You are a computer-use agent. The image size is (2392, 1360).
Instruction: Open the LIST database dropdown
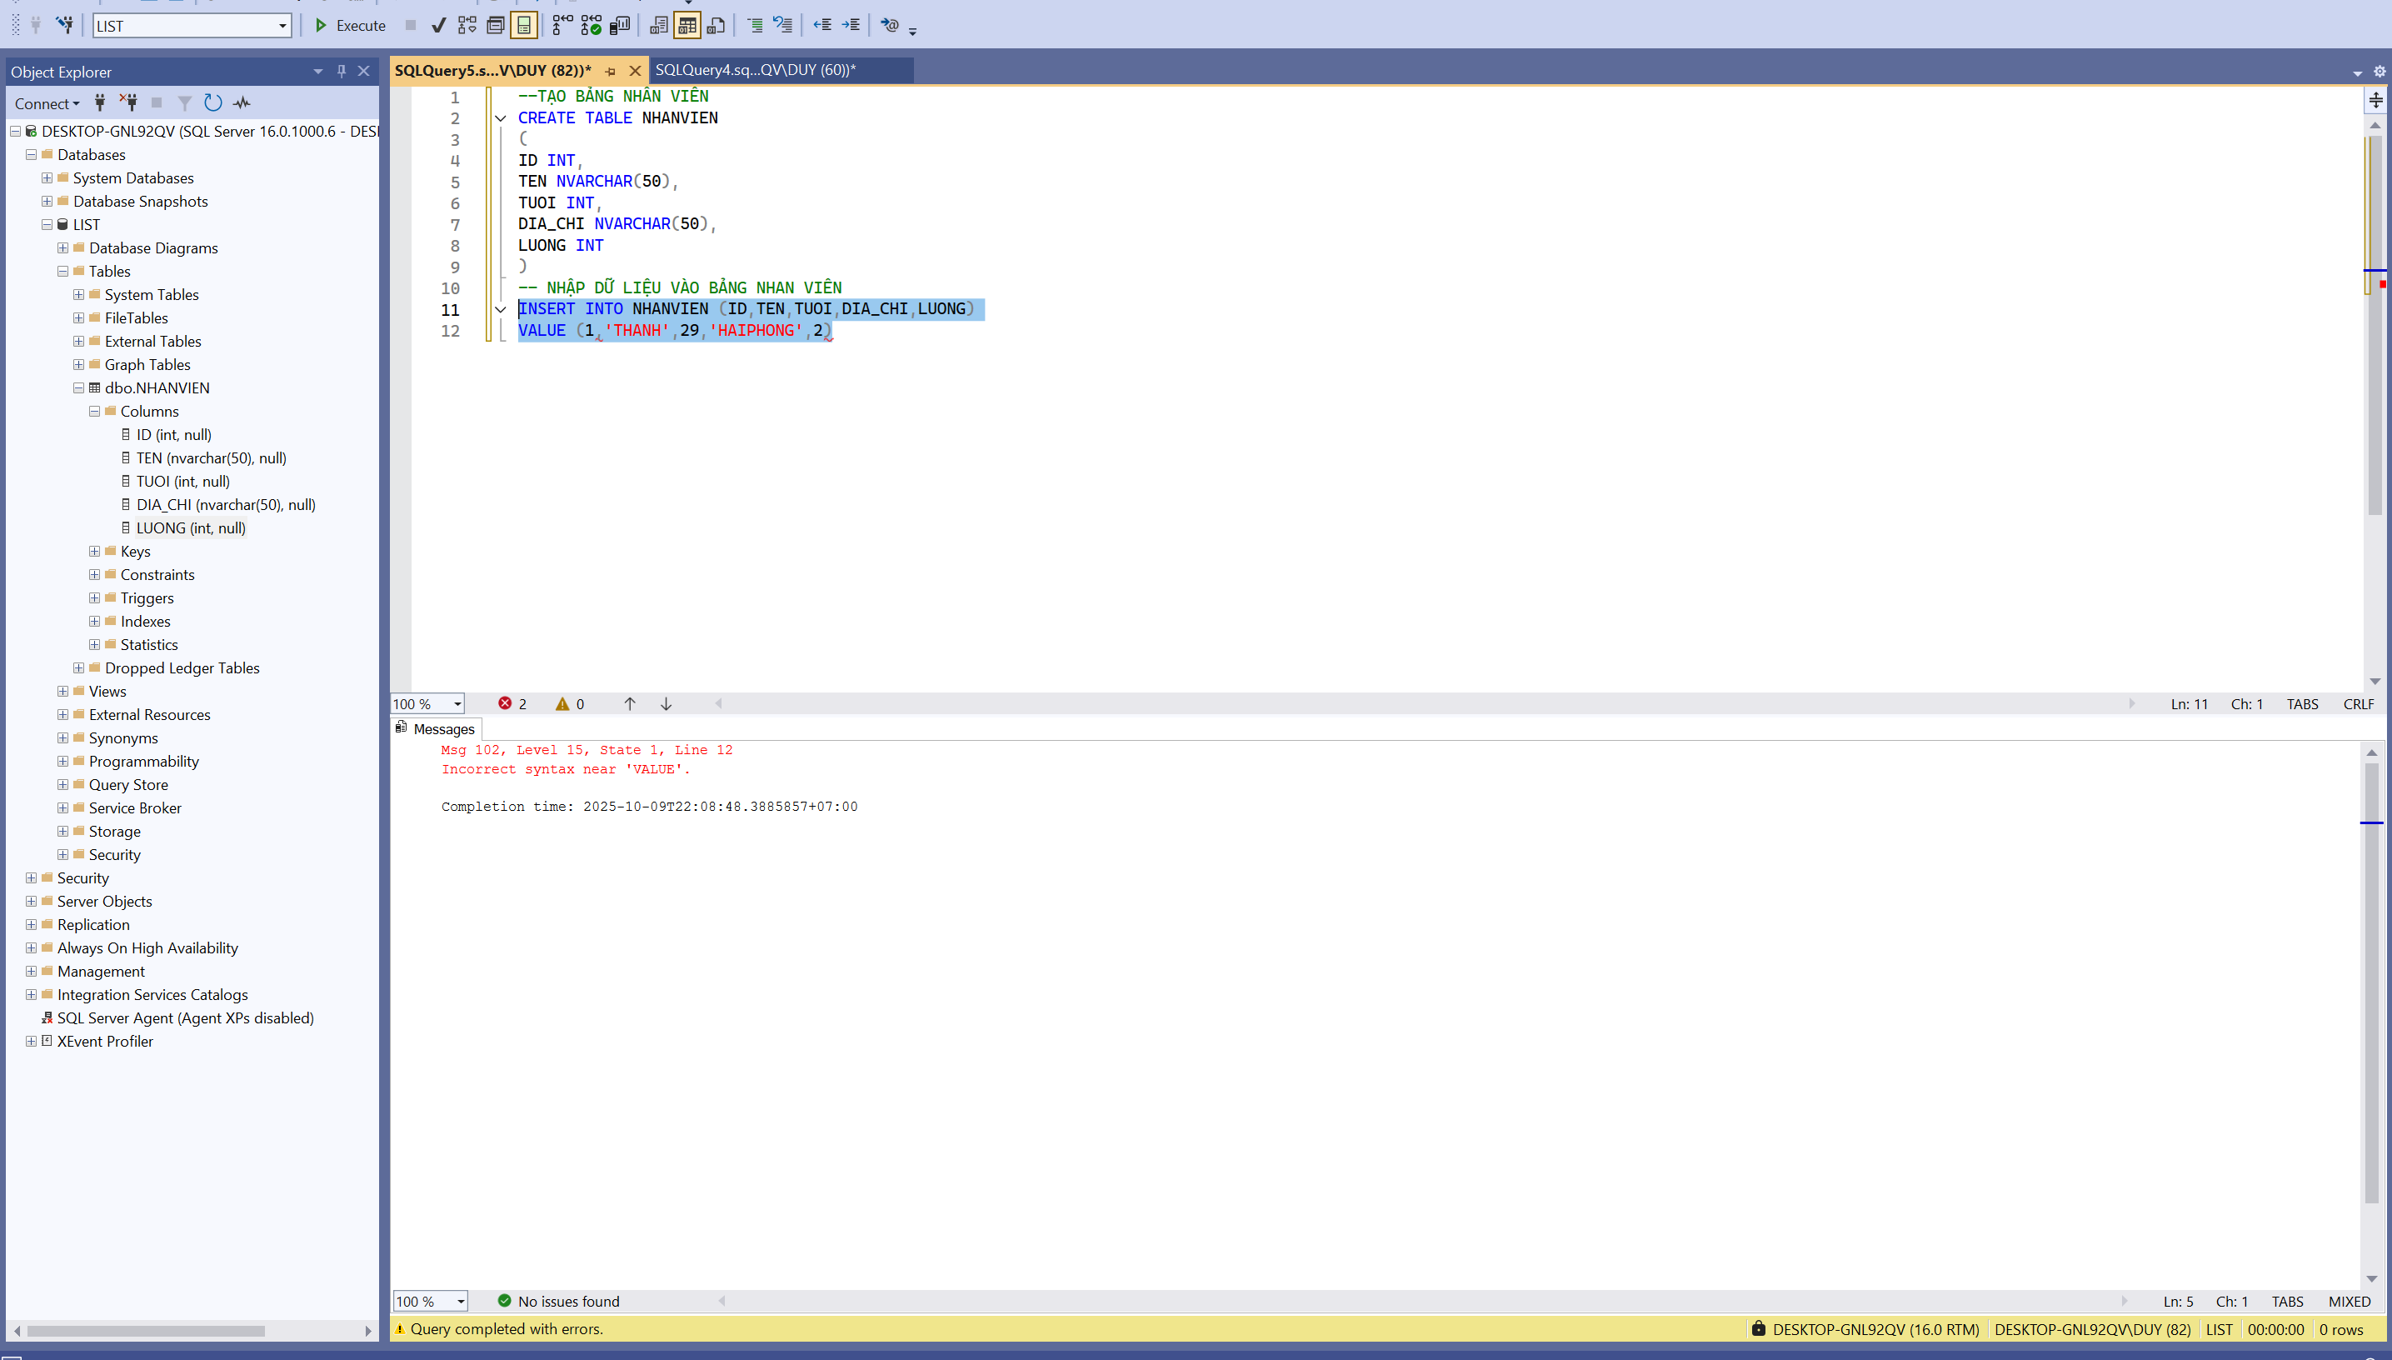tap(282, 26)
